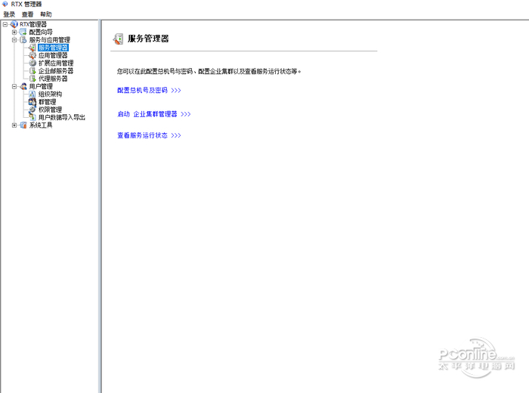Open the 查看服务运行状态 link
This screenshot has width=529, height=393.
[149, 135]
